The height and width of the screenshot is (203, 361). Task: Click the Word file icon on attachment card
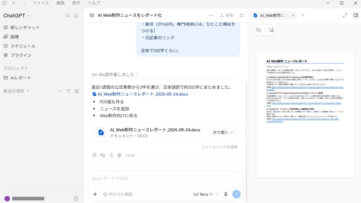[x=101, y=132]
